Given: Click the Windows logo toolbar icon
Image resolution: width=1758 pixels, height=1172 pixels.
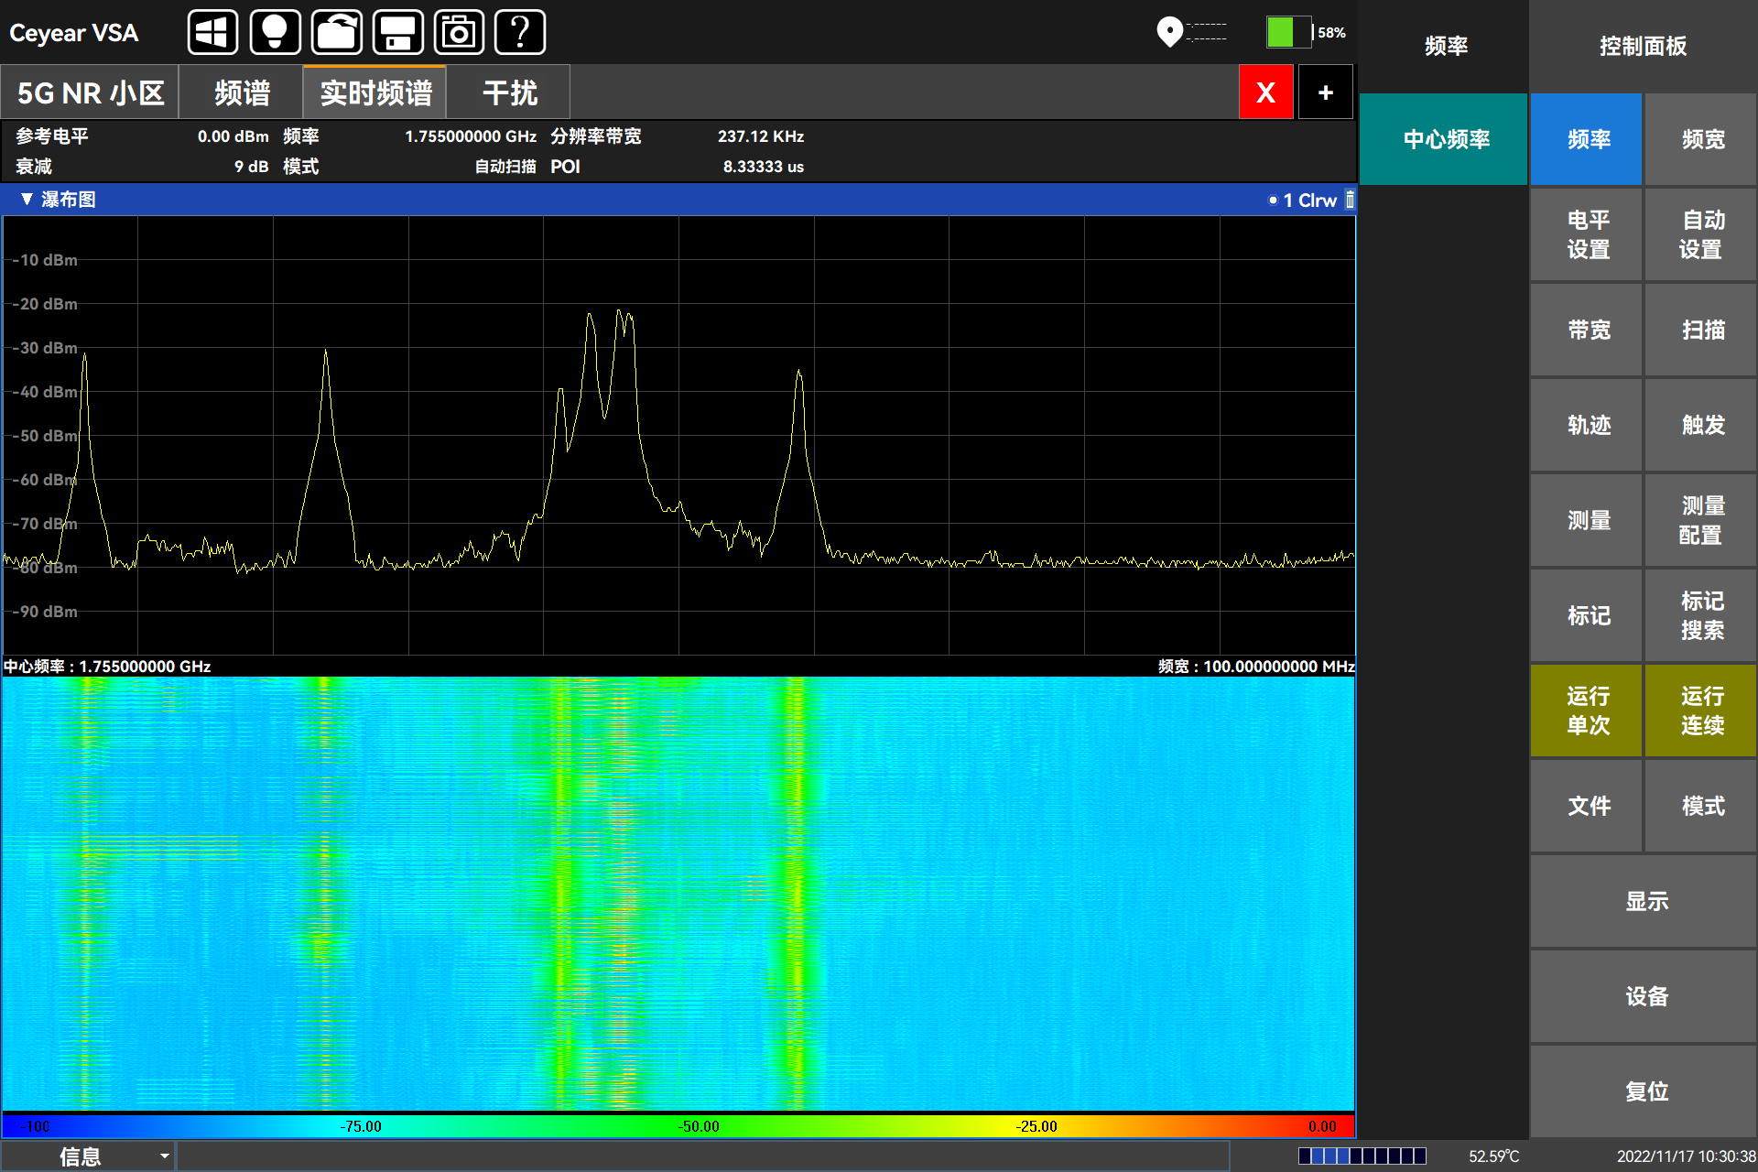Looking at the screenshot, I should tap(212, 33).
